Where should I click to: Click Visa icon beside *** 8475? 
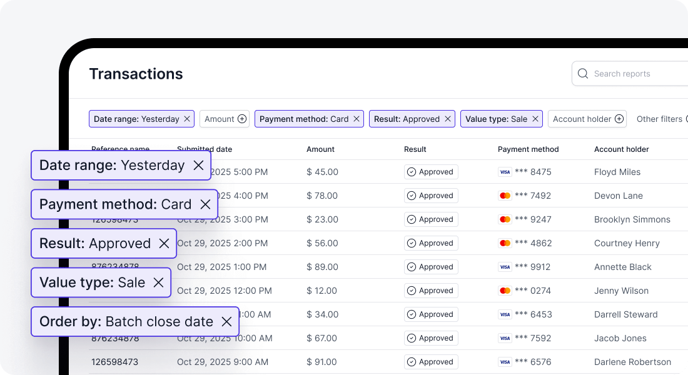tap(505, 172)
